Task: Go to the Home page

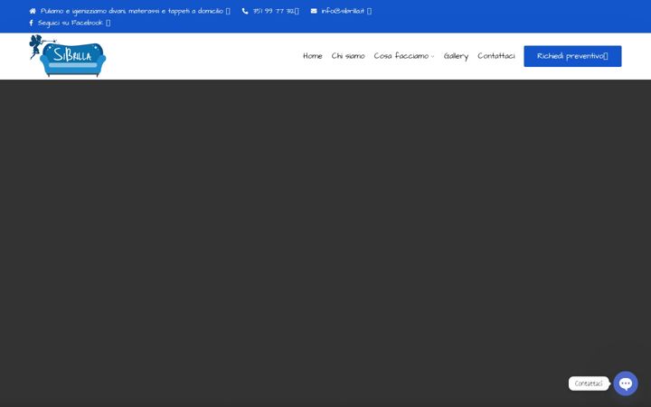Action: (313, 56)
